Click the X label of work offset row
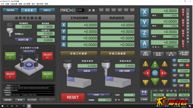Viewport: 193px width, 108px height. coord(64,25)
